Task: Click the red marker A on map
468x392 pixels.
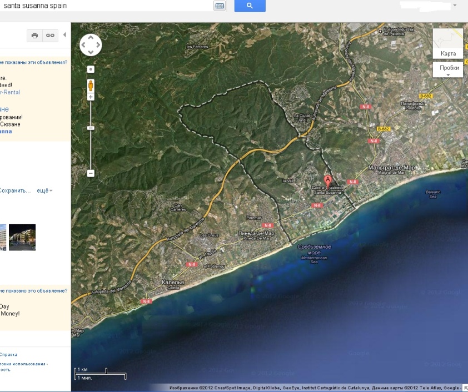Action: pyautogui.click(x=328, y=180)
